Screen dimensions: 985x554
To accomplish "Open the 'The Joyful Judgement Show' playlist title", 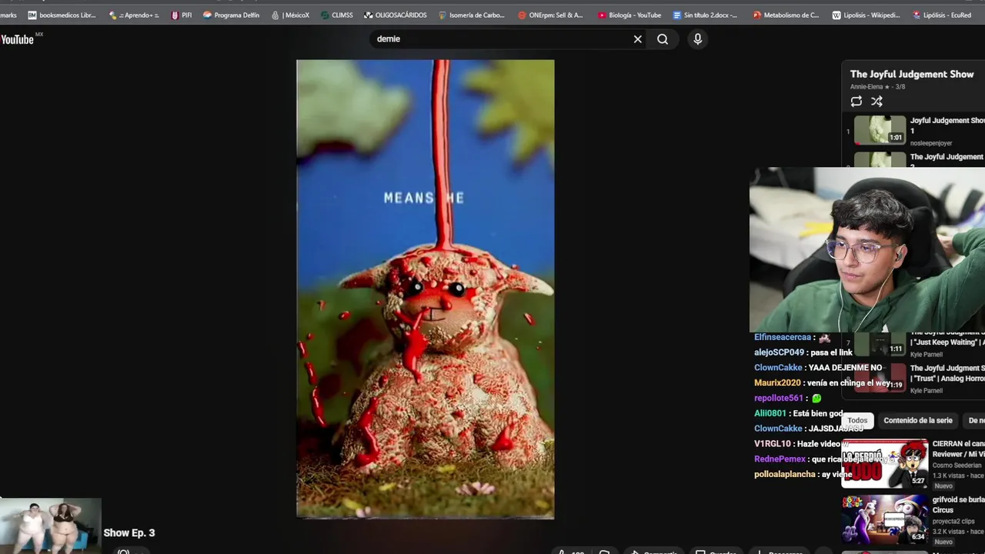I will (x=912, y=74).
